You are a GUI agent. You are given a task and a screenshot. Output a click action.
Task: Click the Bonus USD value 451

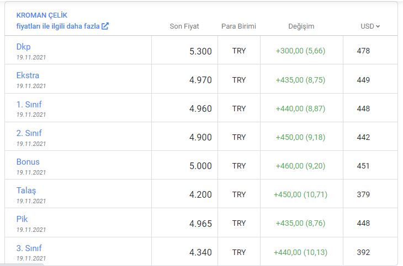click(x=363, y=166)
